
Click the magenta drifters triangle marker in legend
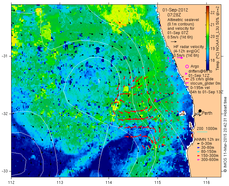click(x=186, y=73)
